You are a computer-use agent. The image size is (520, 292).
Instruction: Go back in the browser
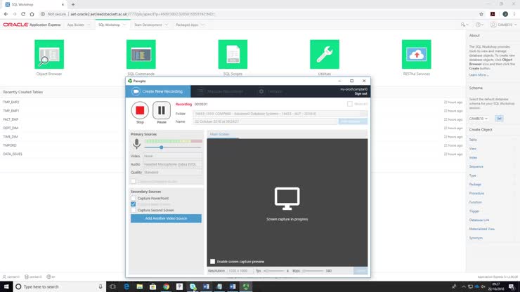tap(6, 14)
